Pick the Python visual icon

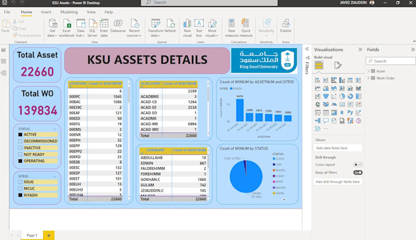350,112
